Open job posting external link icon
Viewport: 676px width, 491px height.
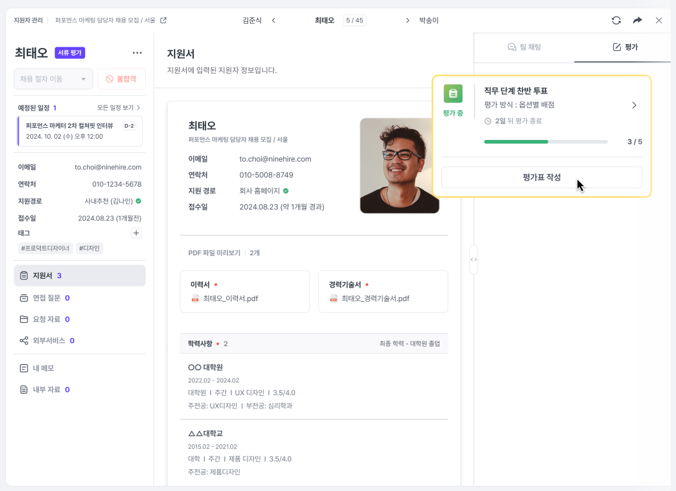(163, 20)
